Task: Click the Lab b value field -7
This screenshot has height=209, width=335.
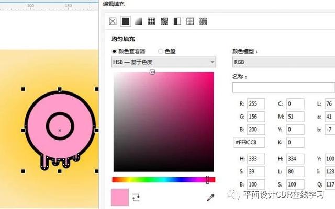Action: click(330, 130)
